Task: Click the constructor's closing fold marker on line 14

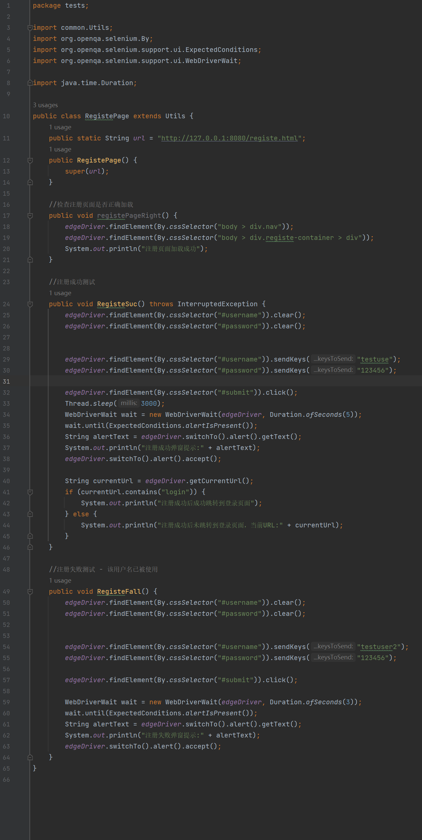Action: [30, 183]
